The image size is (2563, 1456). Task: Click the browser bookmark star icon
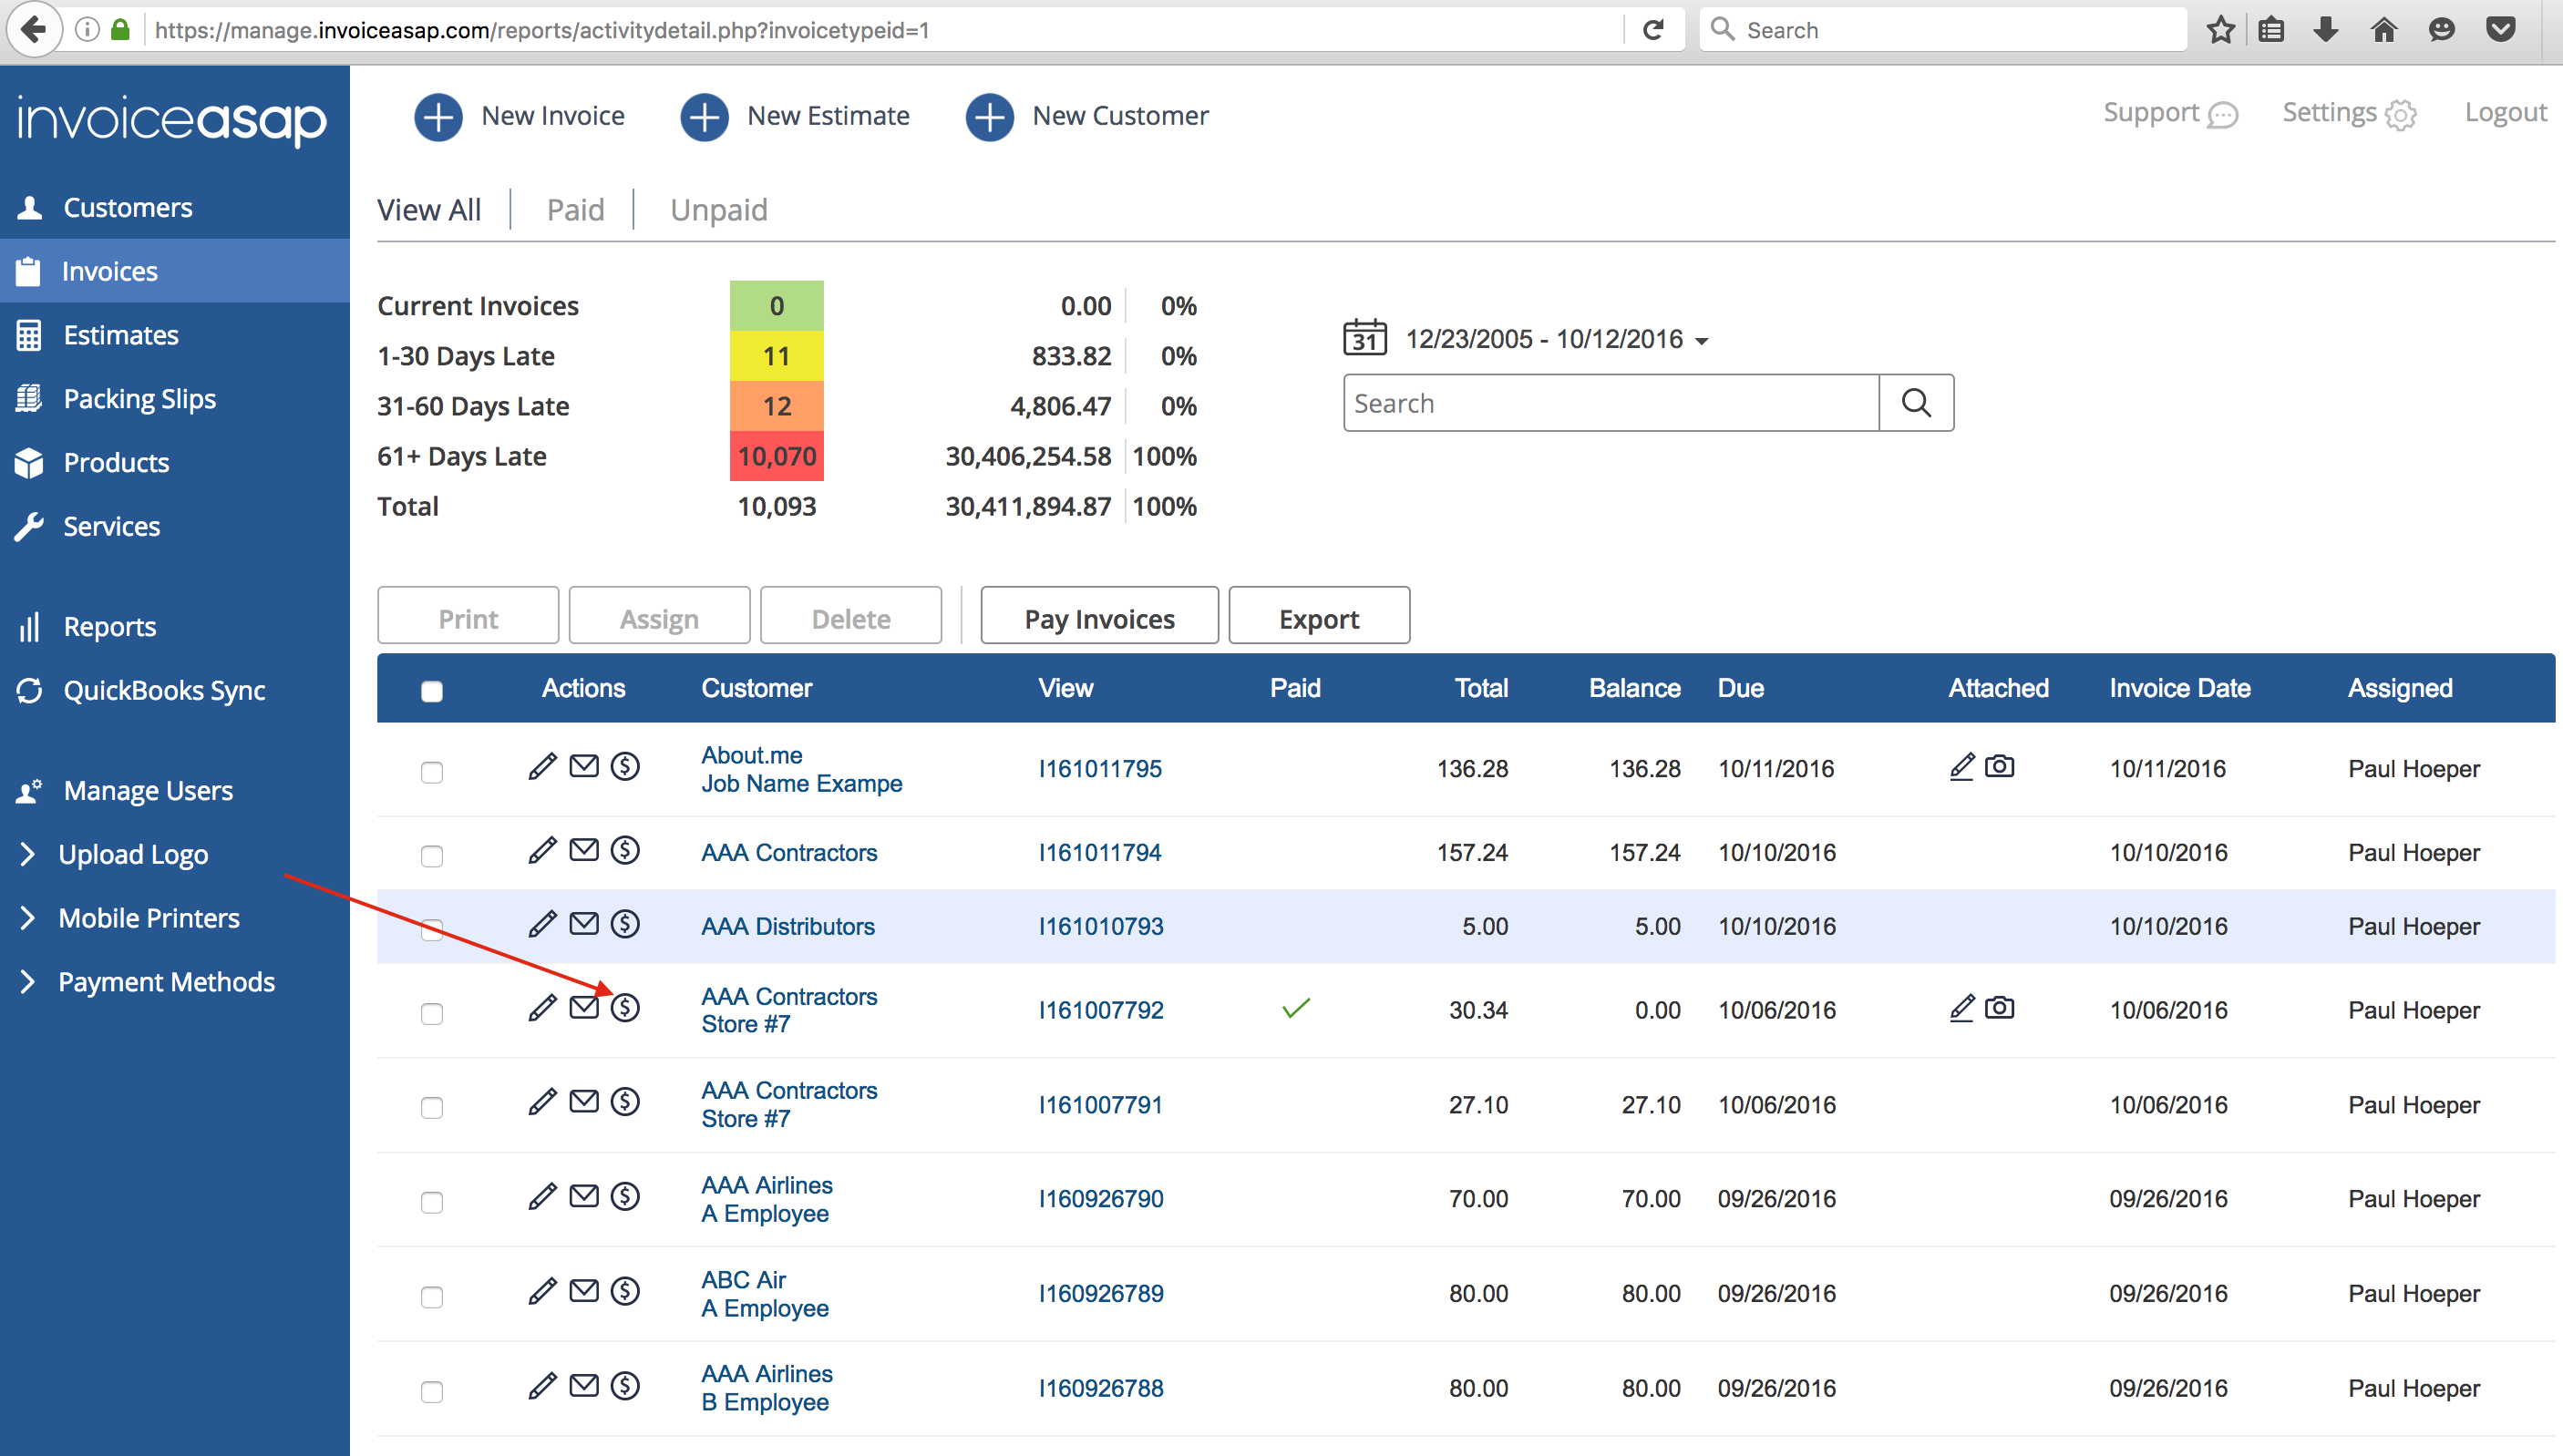click(2220, 30)
